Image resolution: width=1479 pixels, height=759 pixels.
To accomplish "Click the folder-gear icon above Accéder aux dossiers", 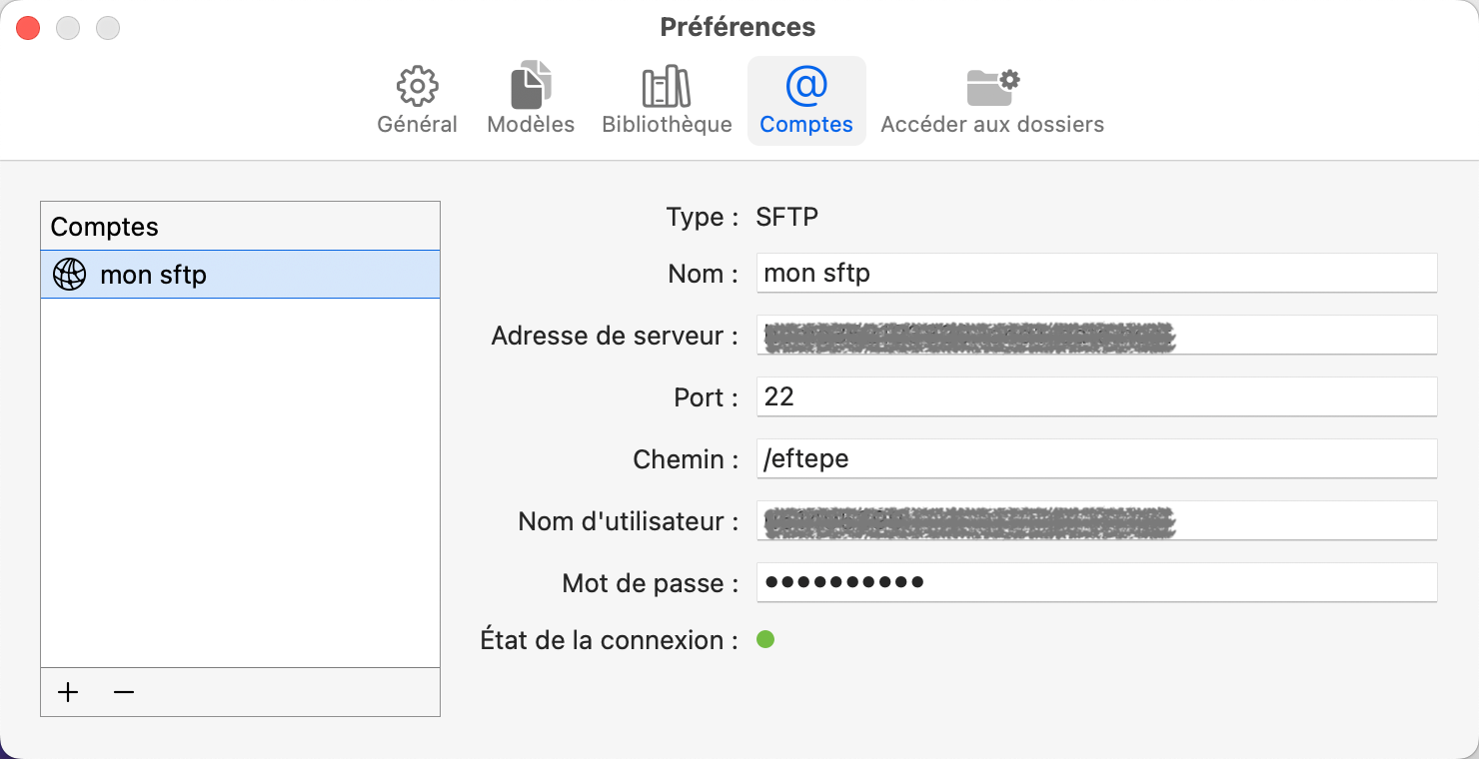I will [991, 85].
